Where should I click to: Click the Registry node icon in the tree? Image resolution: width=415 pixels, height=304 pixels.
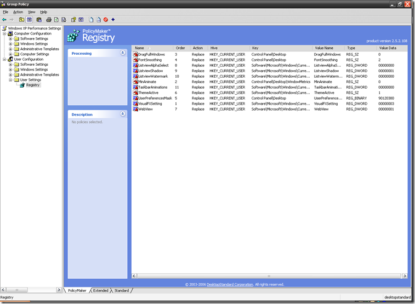tap(22, 85)
